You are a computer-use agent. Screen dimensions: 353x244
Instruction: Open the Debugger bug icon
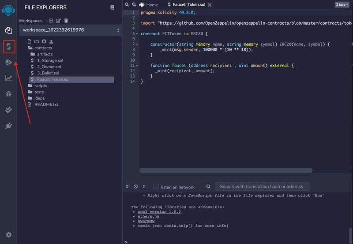point(8,94)
